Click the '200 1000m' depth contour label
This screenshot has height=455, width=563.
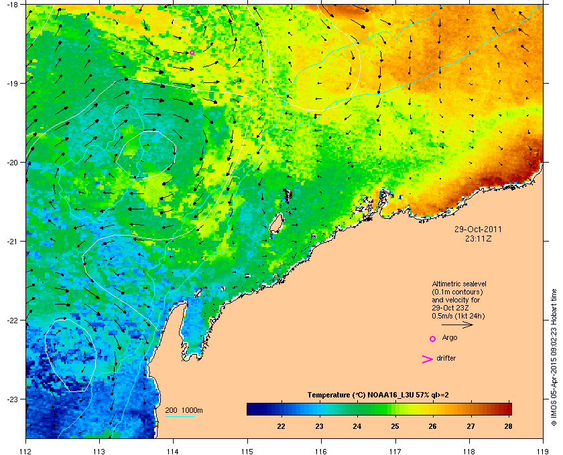184,410
